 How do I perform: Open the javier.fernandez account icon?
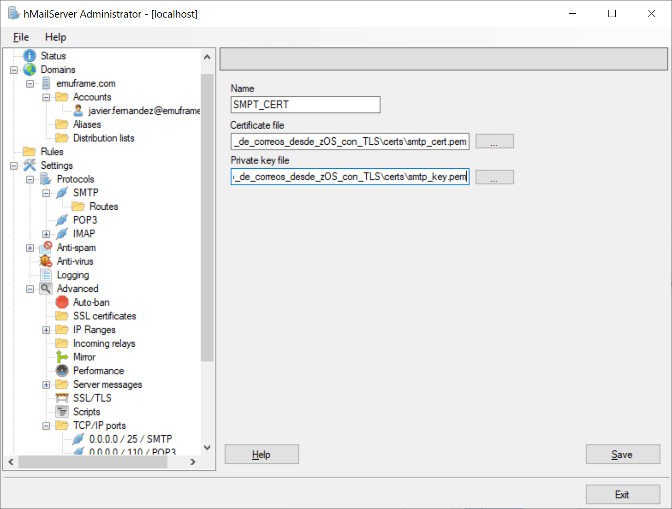[x=78, y=111]
